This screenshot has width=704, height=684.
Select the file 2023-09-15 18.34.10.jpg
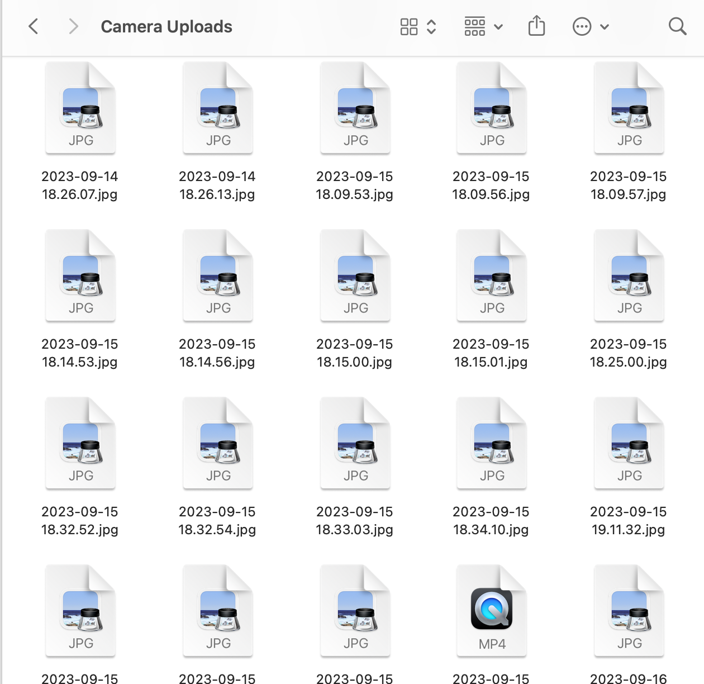point(491,443)
